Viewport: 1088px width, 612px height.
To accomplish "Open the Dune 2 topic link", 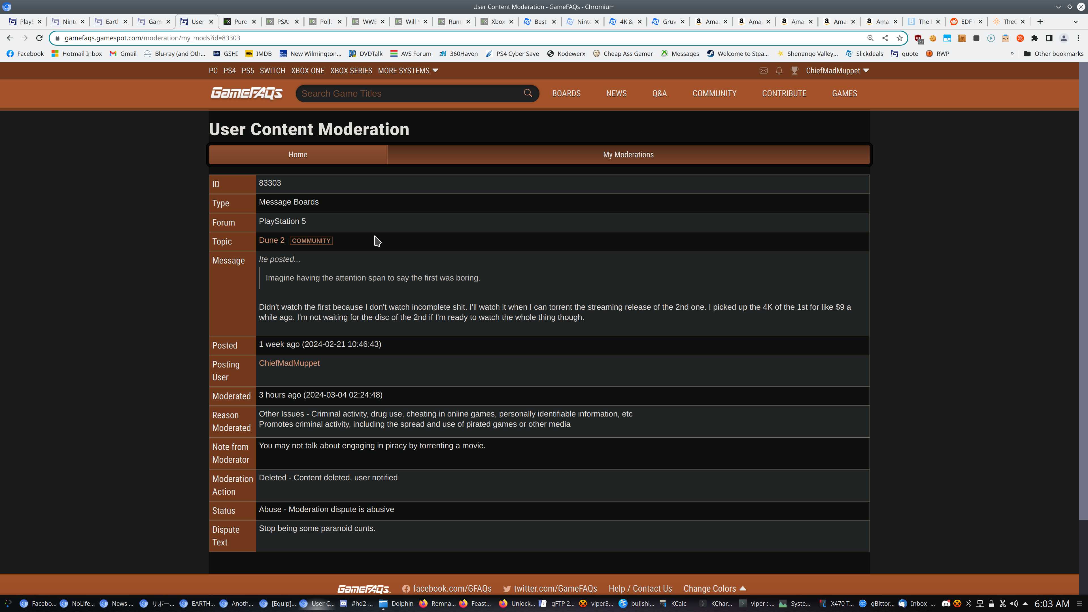I will coord(272,240).
